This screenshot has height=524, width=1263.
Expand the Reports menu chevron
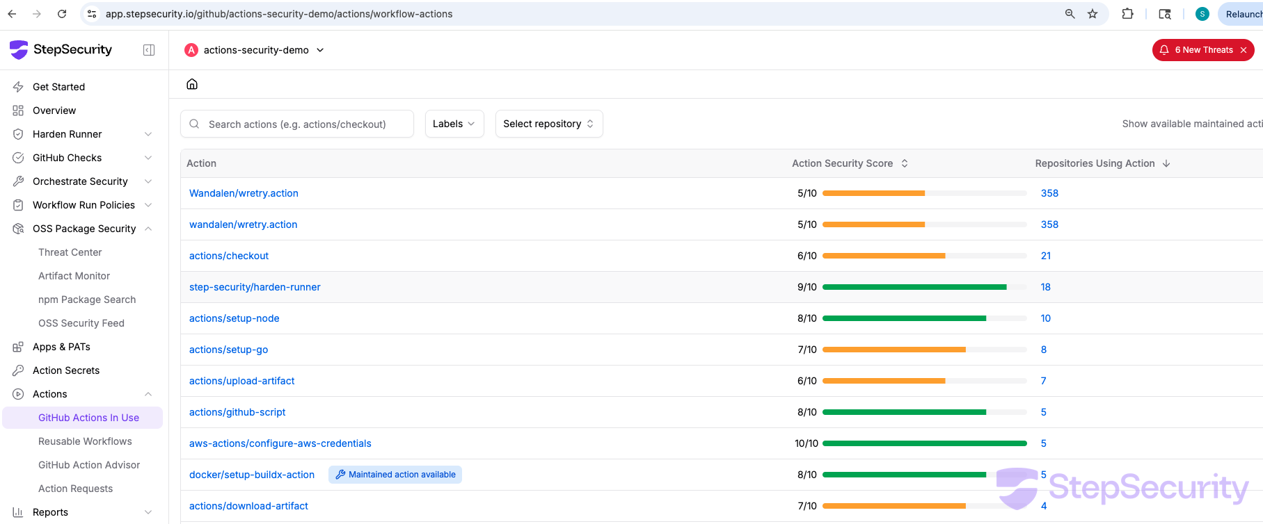(148, 512)
